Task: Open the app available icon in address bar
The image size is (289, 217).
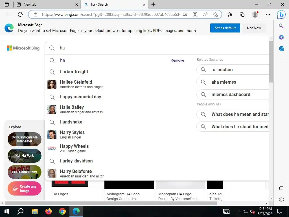Action: 185,14
